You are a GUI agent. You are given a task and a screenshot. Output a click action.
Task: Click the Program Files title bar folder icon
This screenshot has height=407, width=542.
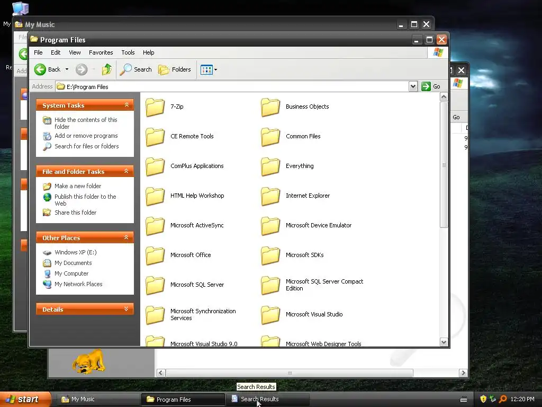click(34, 39)
